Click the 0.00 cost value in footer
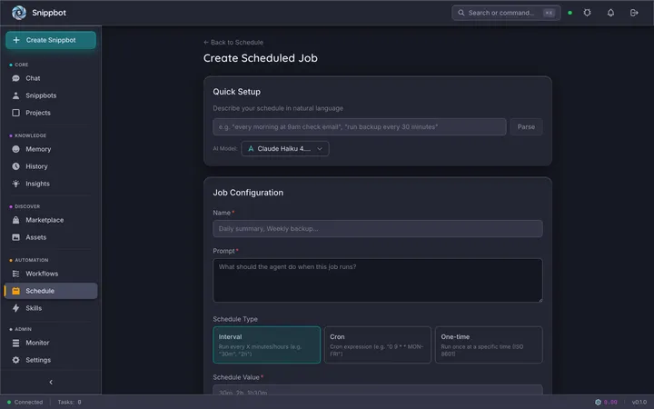 click(610, 402)
